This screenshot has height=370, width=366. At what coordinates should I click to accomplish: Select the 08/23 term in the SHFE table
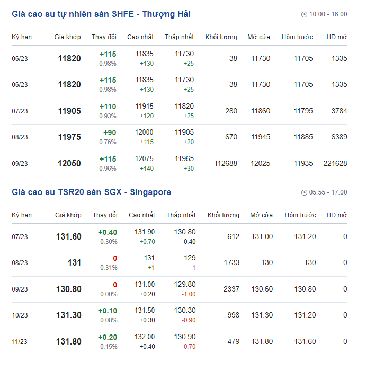tap(20, 137)
